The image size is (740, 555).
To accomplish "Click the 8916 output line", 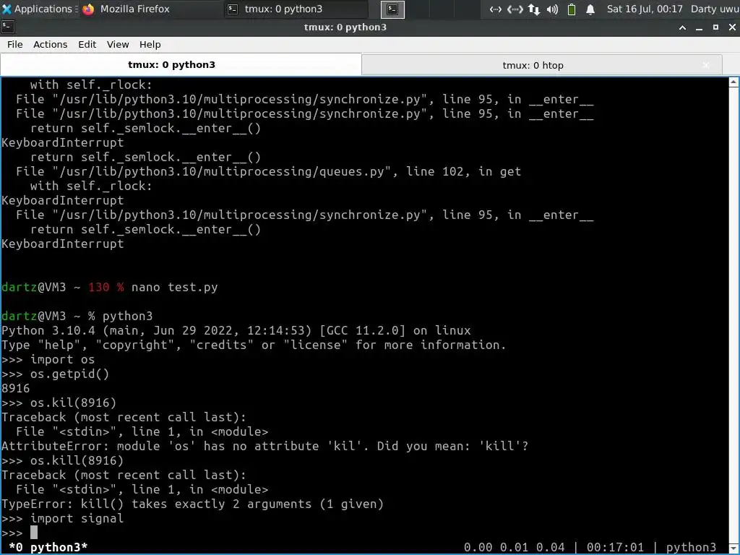I will click(x=16, y=388).
